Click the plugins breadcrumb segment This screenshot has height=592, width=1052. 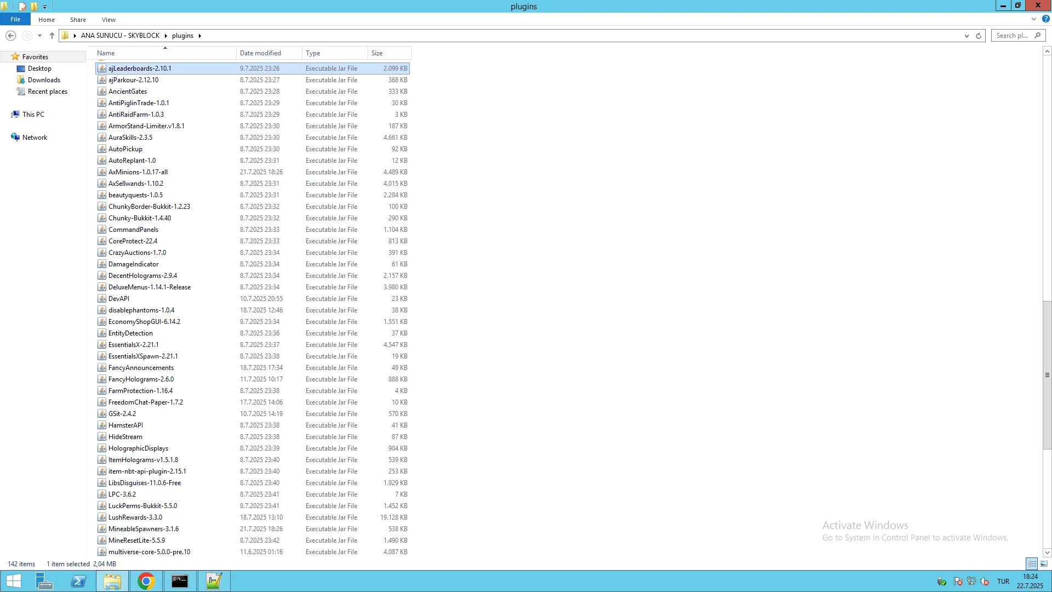click(182, 36)
